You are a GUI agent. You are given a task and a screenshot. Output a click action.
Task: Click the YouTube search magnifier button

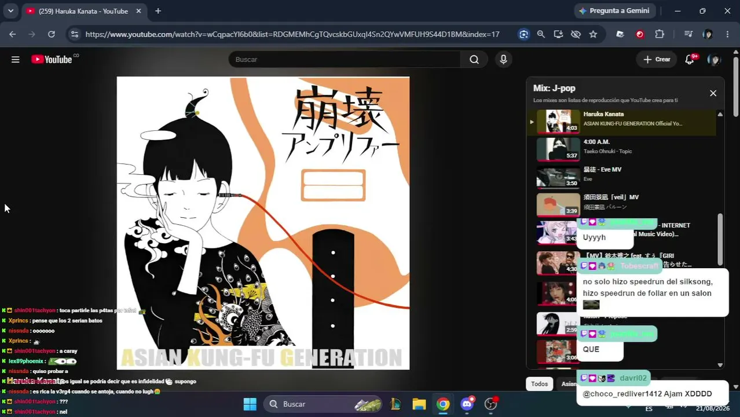tap(474, 59)
